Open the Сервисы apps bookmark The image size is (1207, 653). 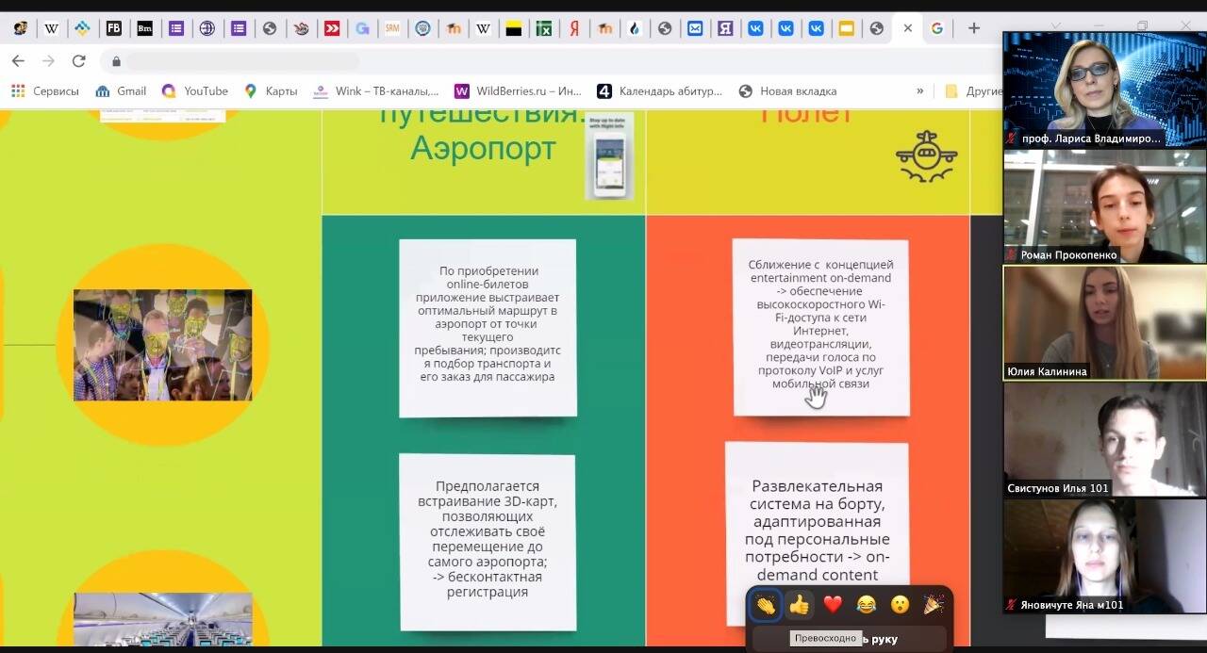tap(45, 91)
